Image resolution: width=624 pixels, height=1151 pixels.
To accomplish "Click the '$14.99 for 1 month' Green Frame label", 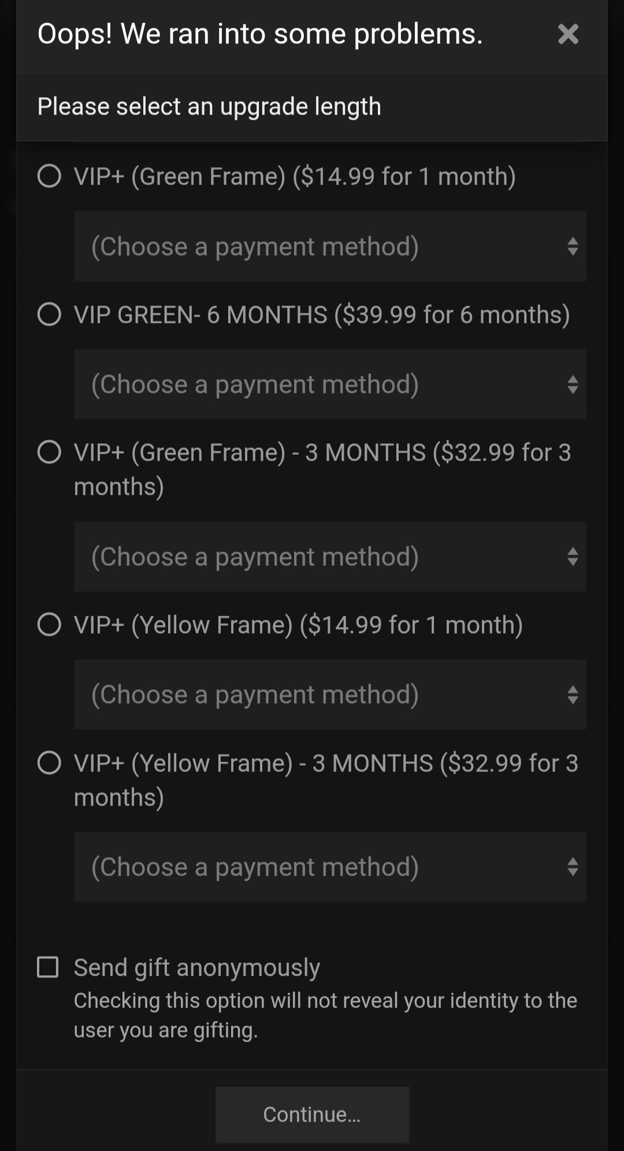I will click(x=295, y=176).
